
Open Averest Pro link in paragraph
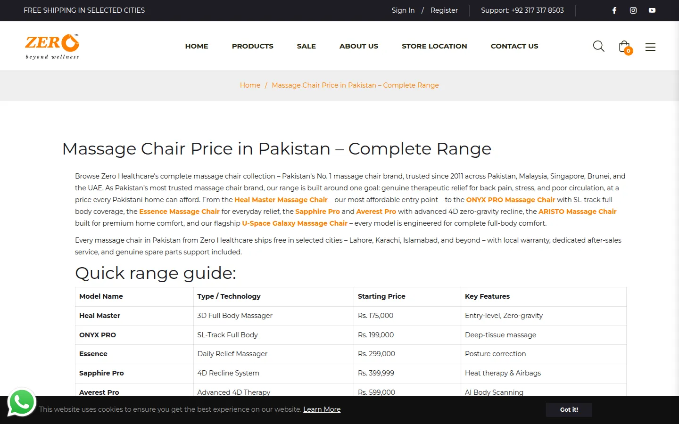pyautogui.click(x=376, y=212)
